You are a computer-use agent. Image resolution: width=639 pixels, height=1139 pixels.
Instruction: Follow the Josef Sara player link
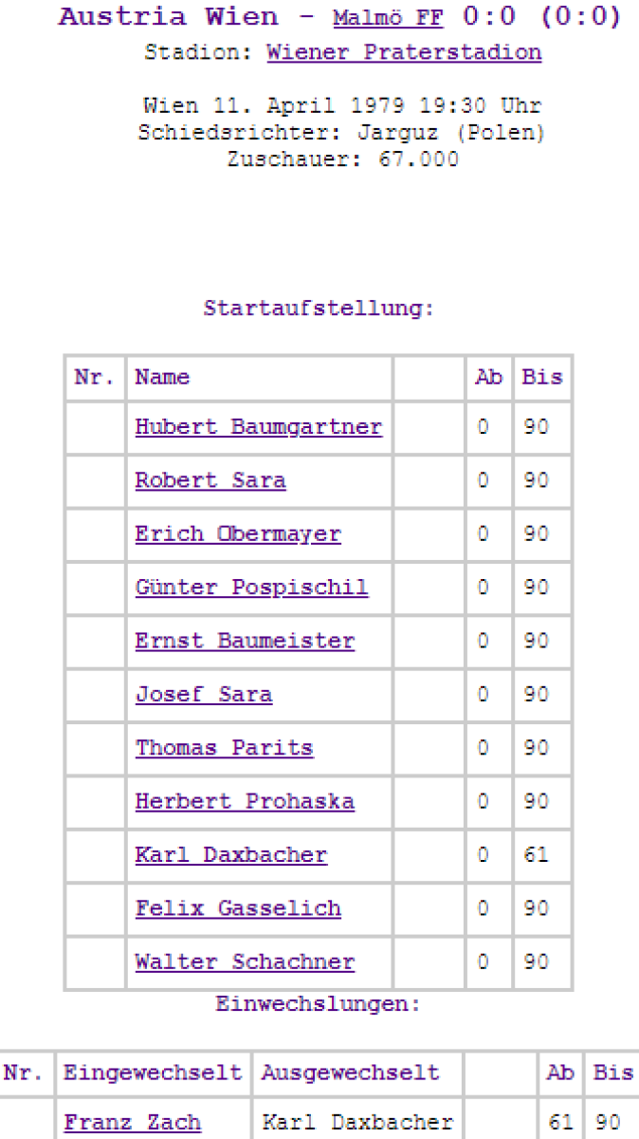click(203, 694)
